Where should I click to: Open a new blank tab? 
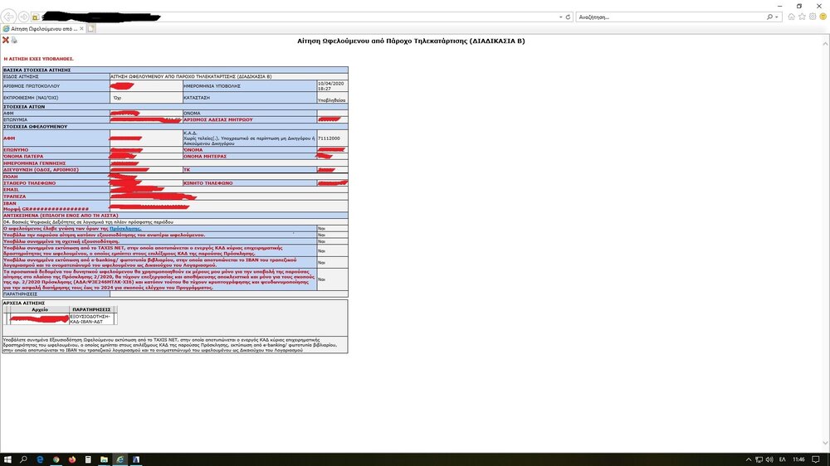(x=91, y=28)
